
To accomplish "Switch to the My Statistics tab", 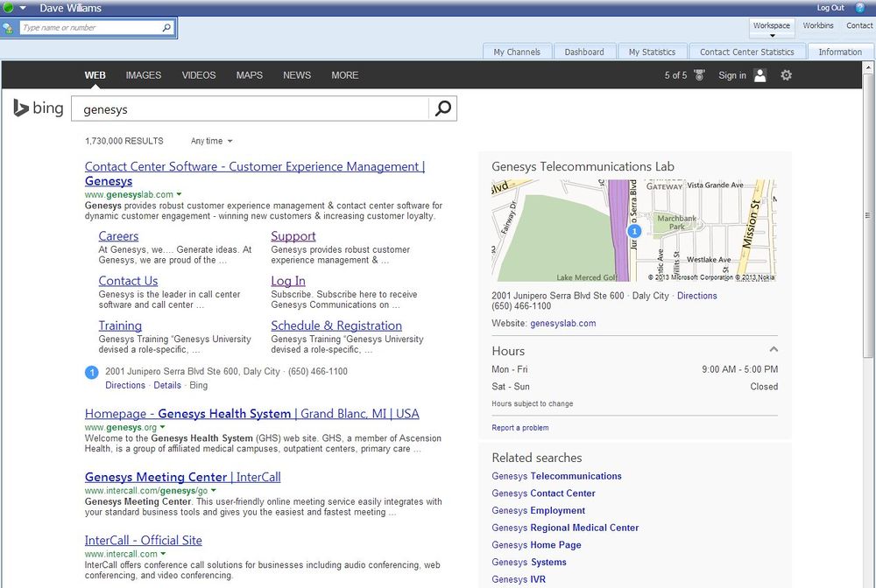I will 652,52.
